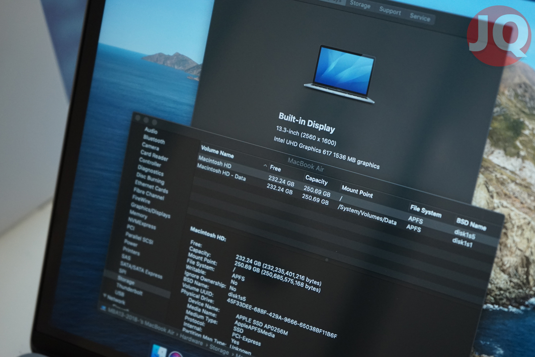
Task: Open the Support tab in About This Mac
Action: point(390,12)
